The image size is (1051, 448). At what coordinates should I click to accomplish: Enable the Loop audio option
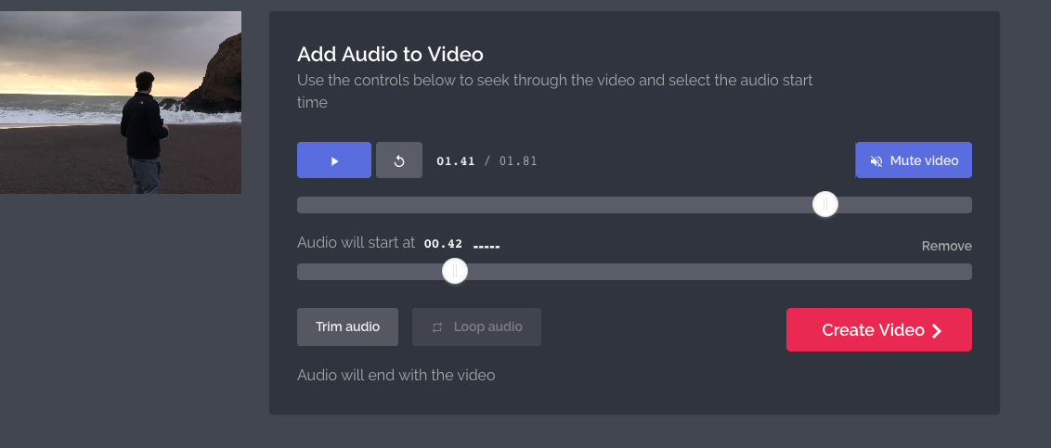point(476,327)
